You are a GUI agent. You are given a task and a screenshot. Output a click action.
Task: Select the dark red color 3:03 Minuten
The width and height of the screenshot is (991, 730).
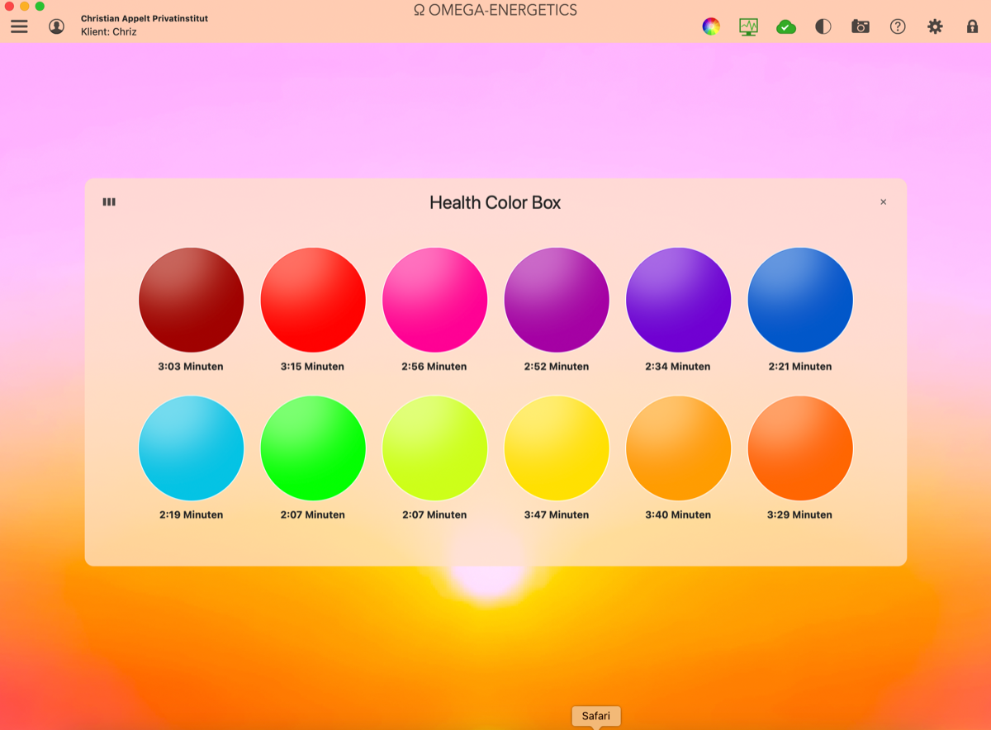point(191,300)
